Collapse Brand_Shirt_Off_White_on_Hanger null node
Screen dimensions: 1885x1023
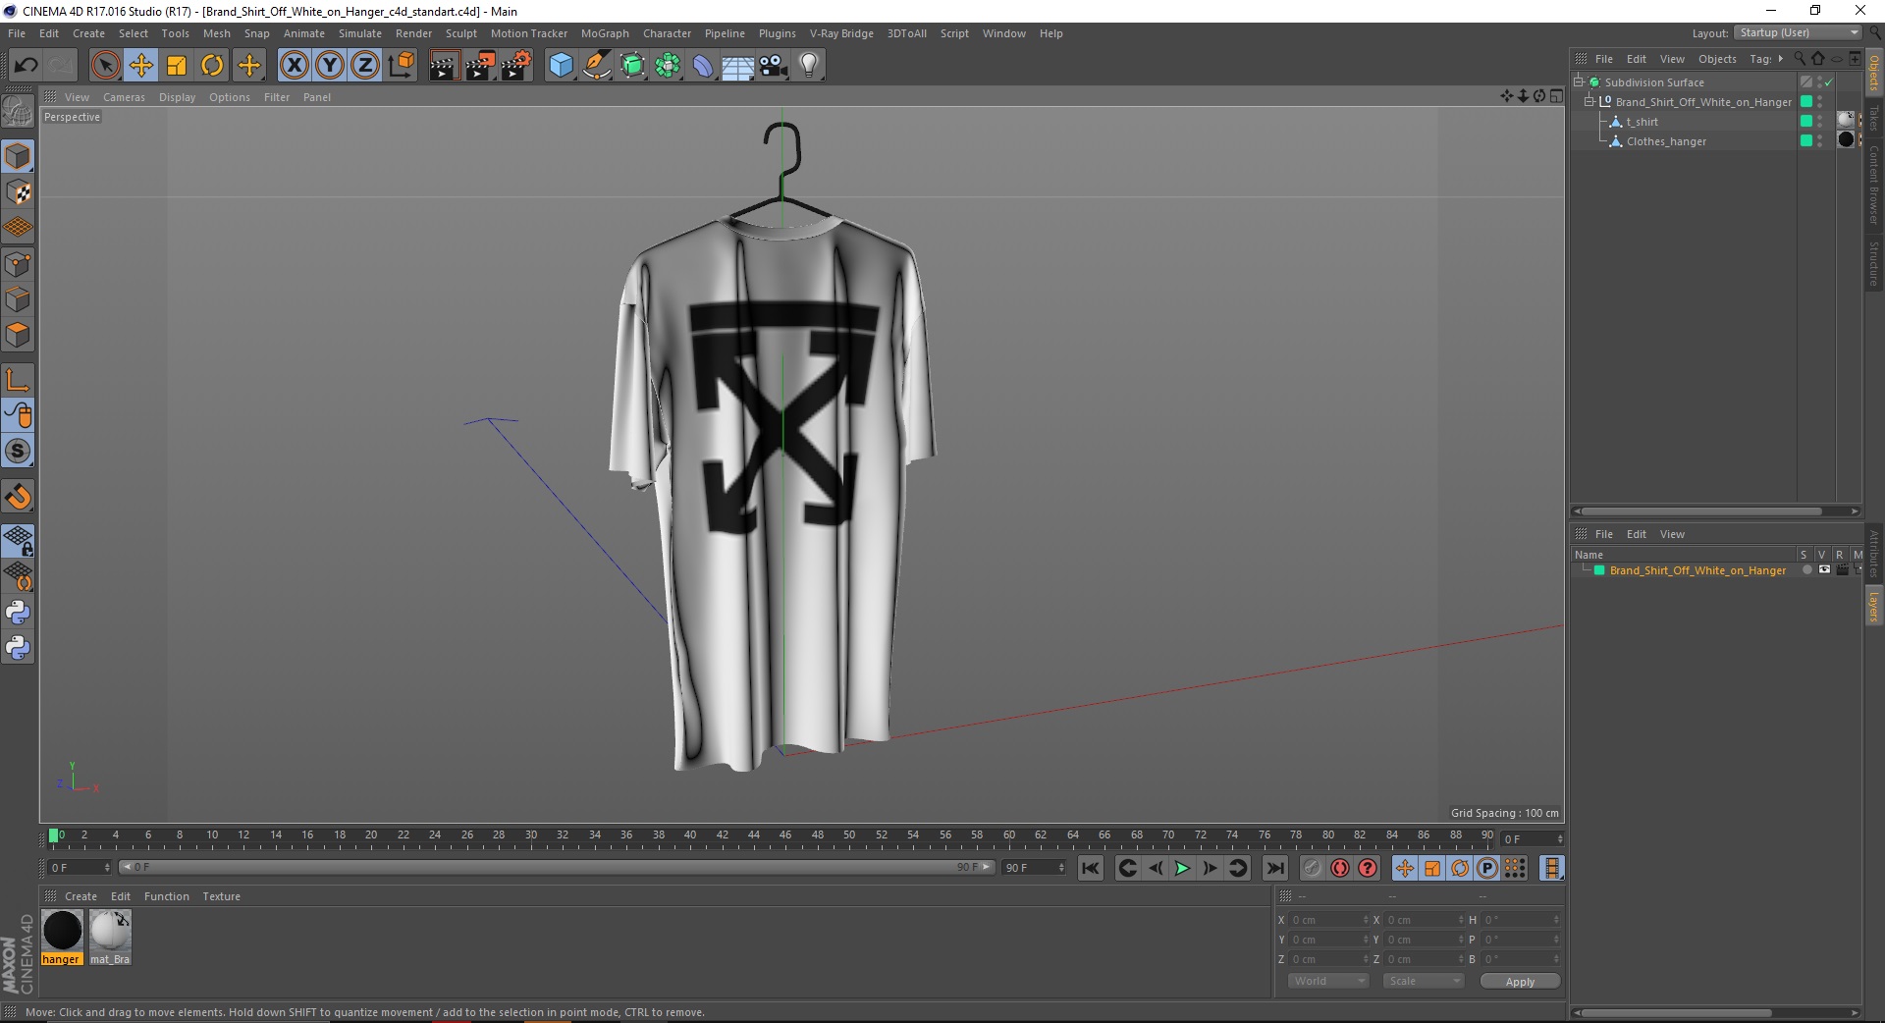tap(1589, 102)
